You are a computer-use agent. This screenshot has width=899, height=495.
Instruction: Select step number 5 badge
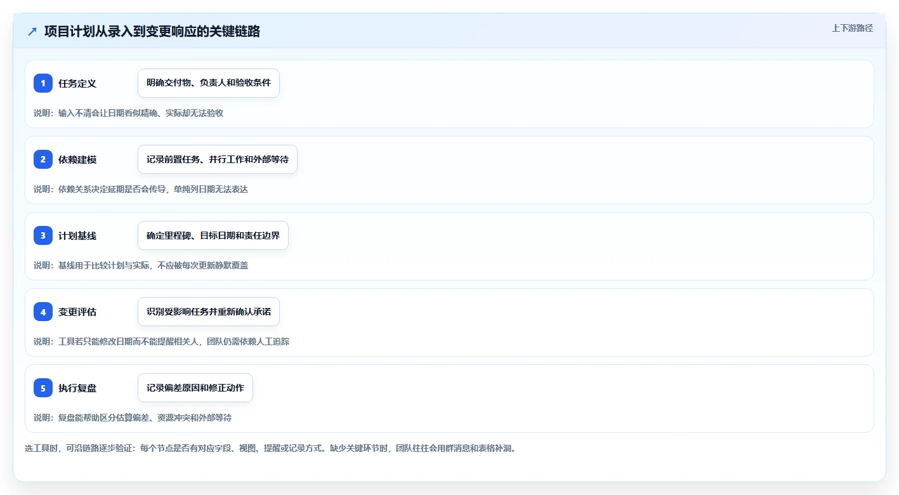[x=43, y=388]
